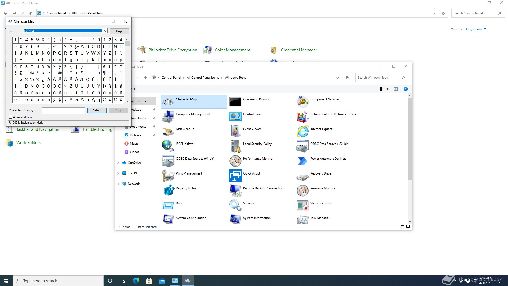This screenshot has height=286, width=508.
Task: Open Event Viewer icon
Action: click(x=235, y=131)
